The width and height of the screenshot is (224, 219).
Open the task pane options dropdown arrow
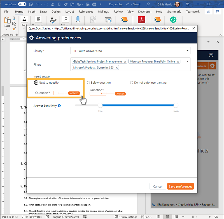(x=208, y=42)
